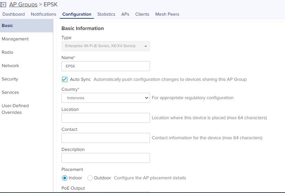The image size is (285, 193).
Task: Click the Name input field with EPSK
Action: coord(106,66)
